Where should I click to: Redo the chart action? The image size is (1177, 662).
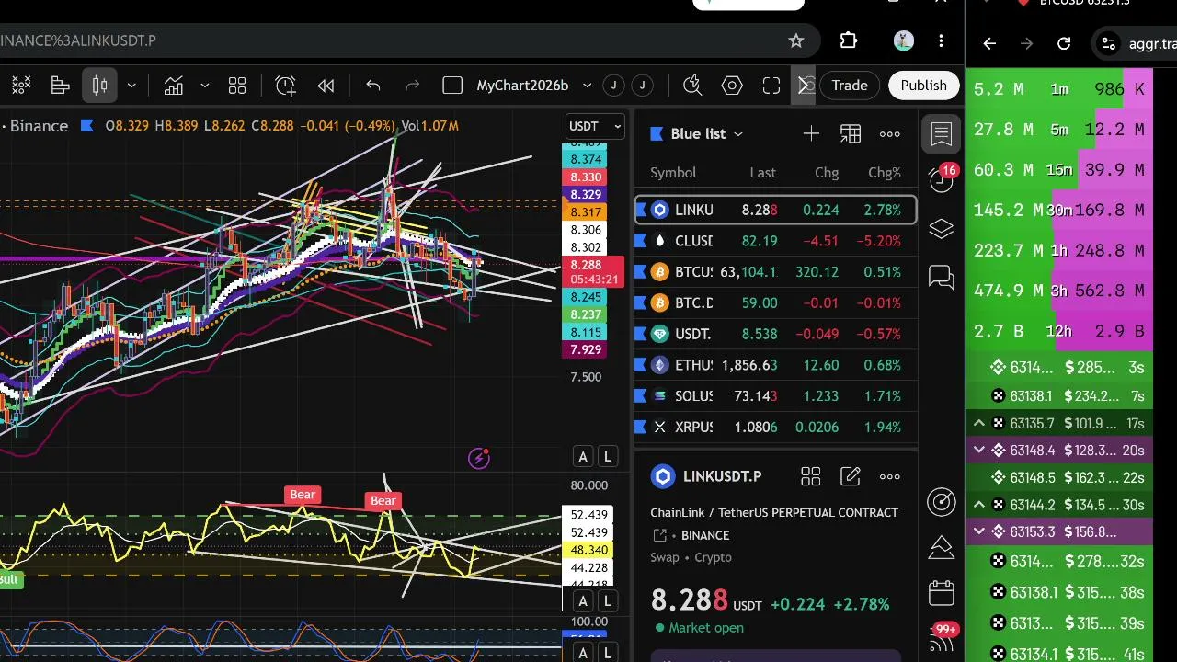pos(413,86)
